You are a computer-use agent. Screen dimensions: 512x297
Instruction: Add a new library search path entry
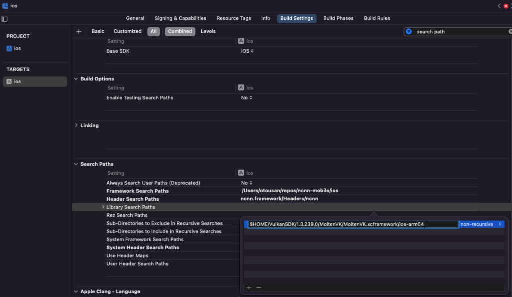click(x=249, y=287)
